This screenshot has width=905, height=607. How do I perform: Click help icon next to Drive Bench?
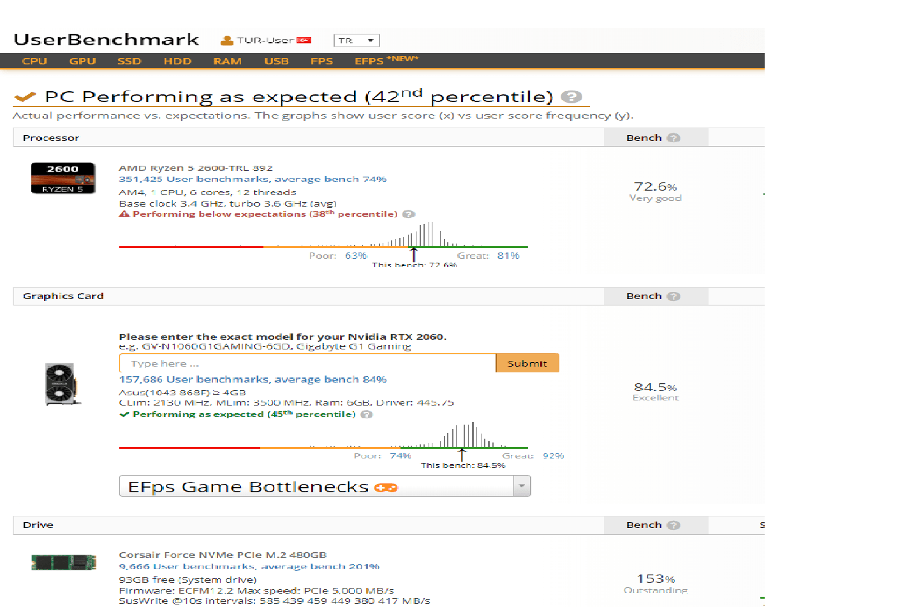[x=673, y=525]
